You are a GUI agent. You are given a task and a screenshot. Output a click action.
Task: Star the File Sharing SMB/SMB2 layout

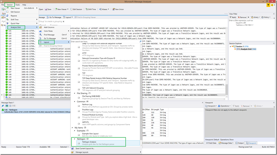(79, 98)
